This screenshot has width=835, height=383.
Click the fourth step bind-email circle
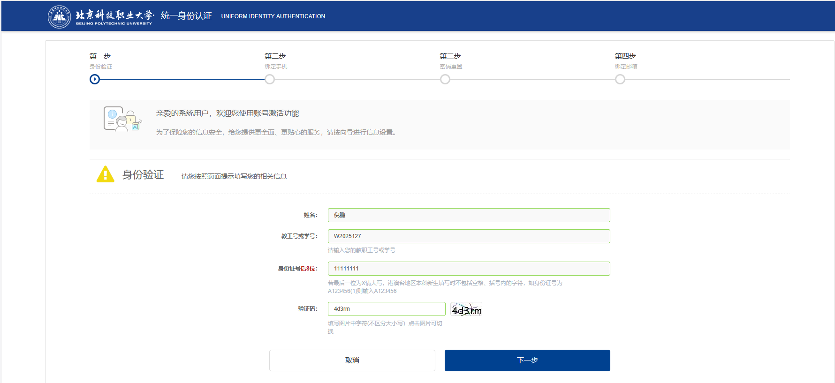coord(620,79)
